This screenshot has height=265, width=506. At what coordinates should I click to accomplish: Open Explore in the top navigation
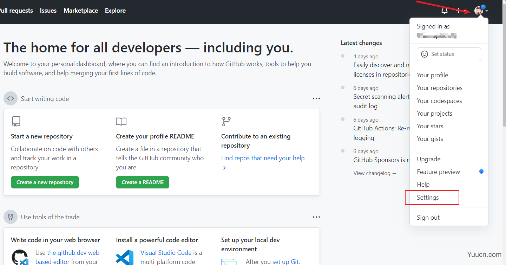pyautogui.click(x=115, y=11)
